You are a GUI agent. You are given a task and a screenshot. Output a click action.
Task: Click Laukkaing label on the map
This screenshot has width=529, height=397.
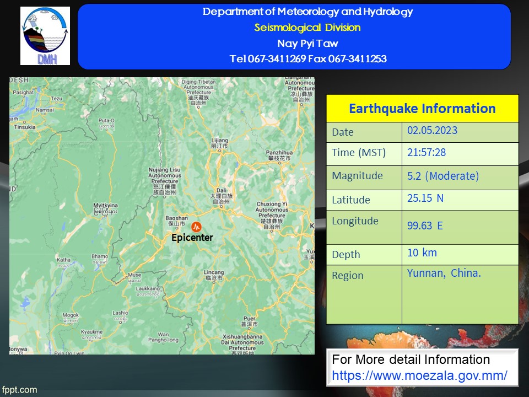[x=148, y=291]
